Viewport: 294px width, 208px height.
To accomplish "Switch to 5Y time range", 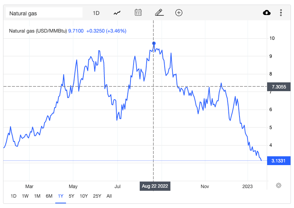I will pyautogui.click(x=72, y=196).
